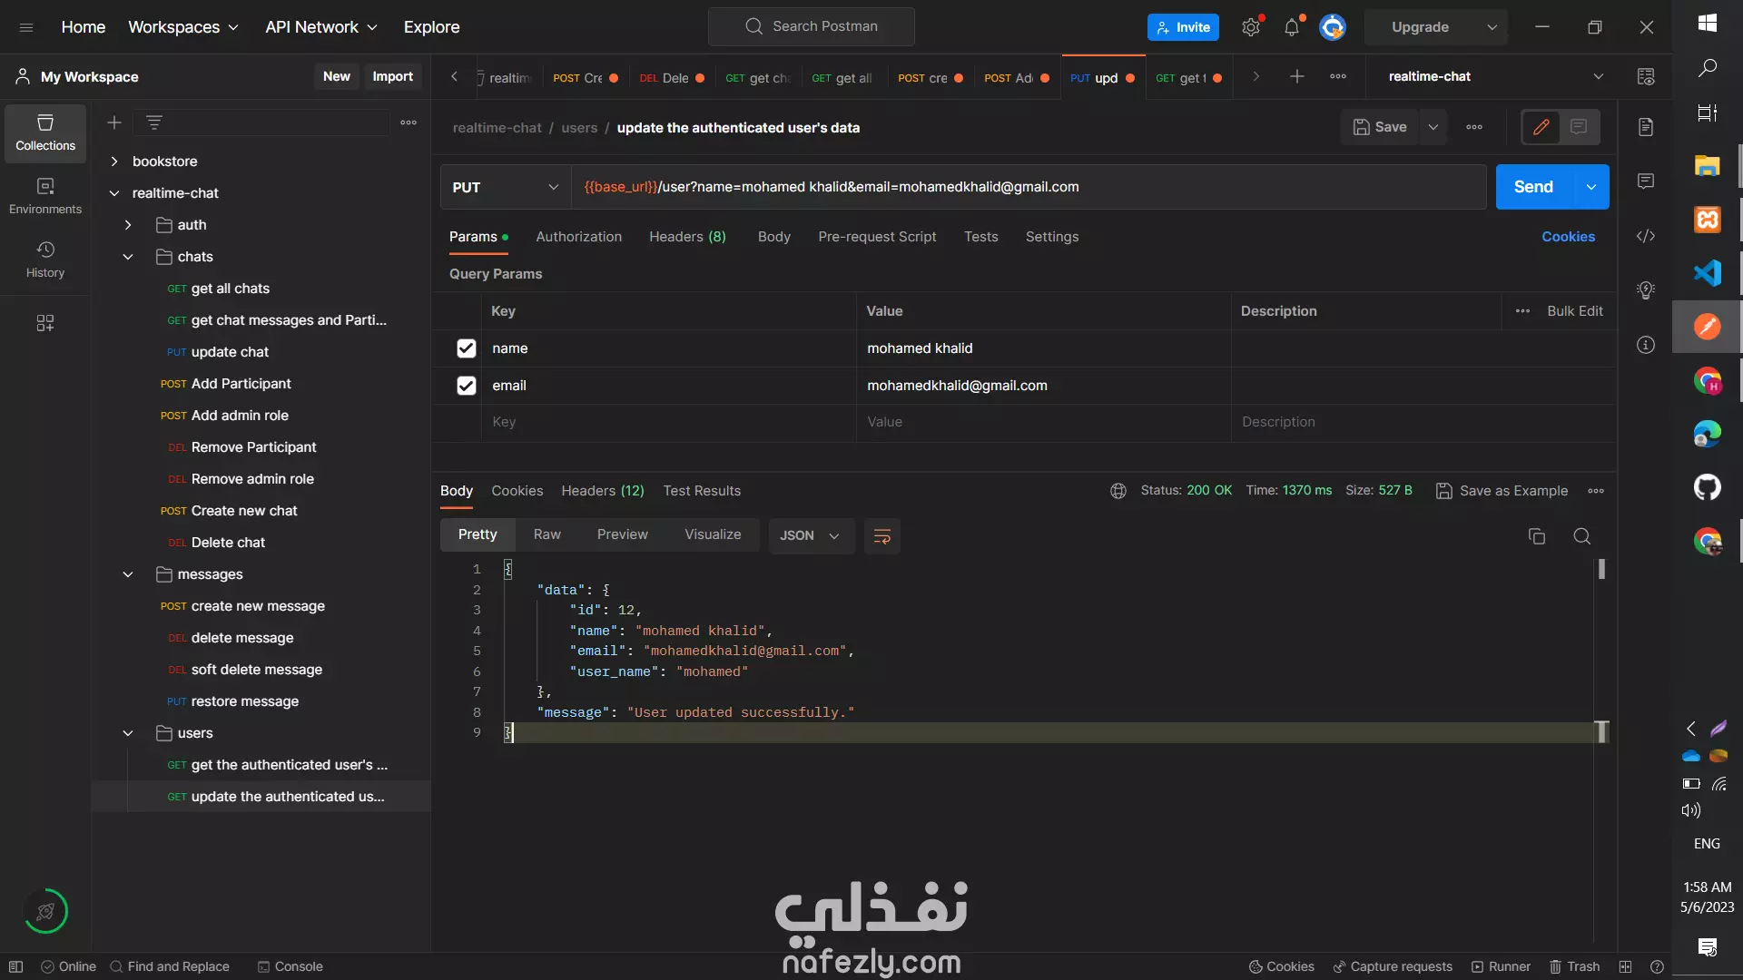This screenshot has width=1743, height=980.
Task: Open related requests lightbulb icon
Action: (1646, 290)
